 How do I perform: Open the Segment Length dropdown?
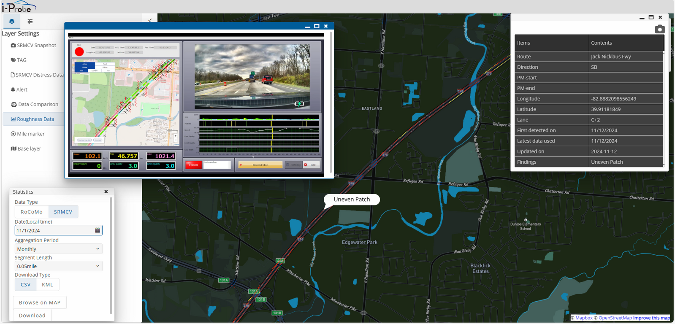click(x=58, y=266)
